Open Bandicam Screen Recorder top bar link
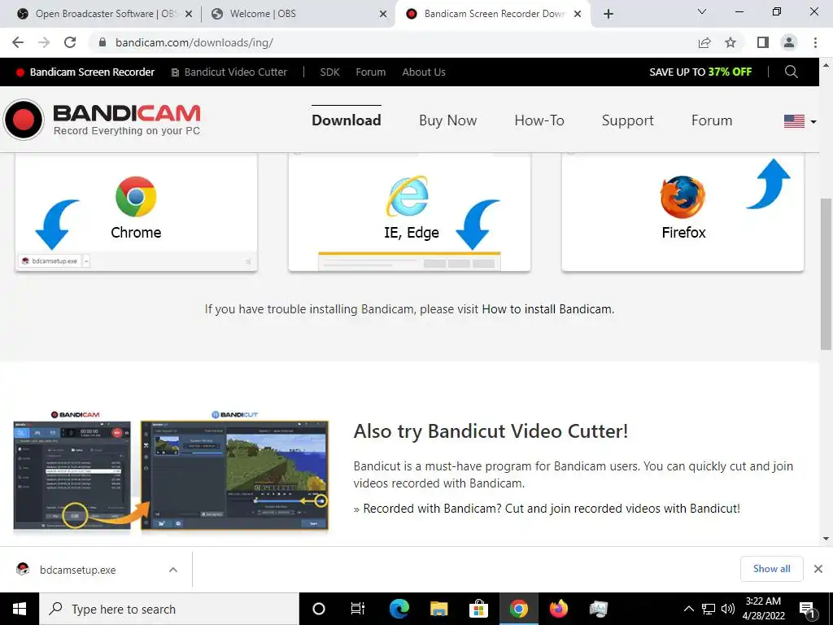 [85, 72]
